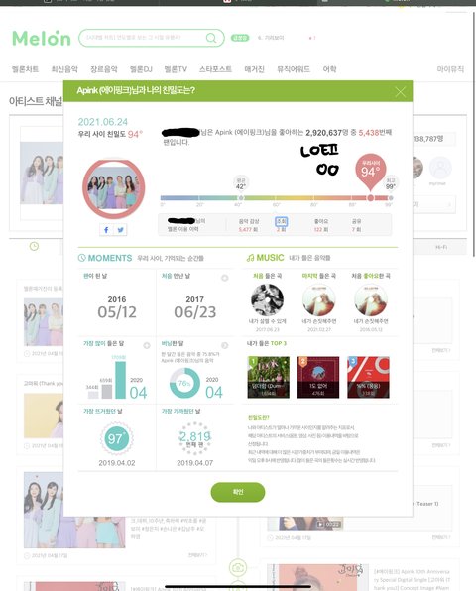Open the 멜론차트 menu
The image size is (476, 591).
(x=25, y=69)
